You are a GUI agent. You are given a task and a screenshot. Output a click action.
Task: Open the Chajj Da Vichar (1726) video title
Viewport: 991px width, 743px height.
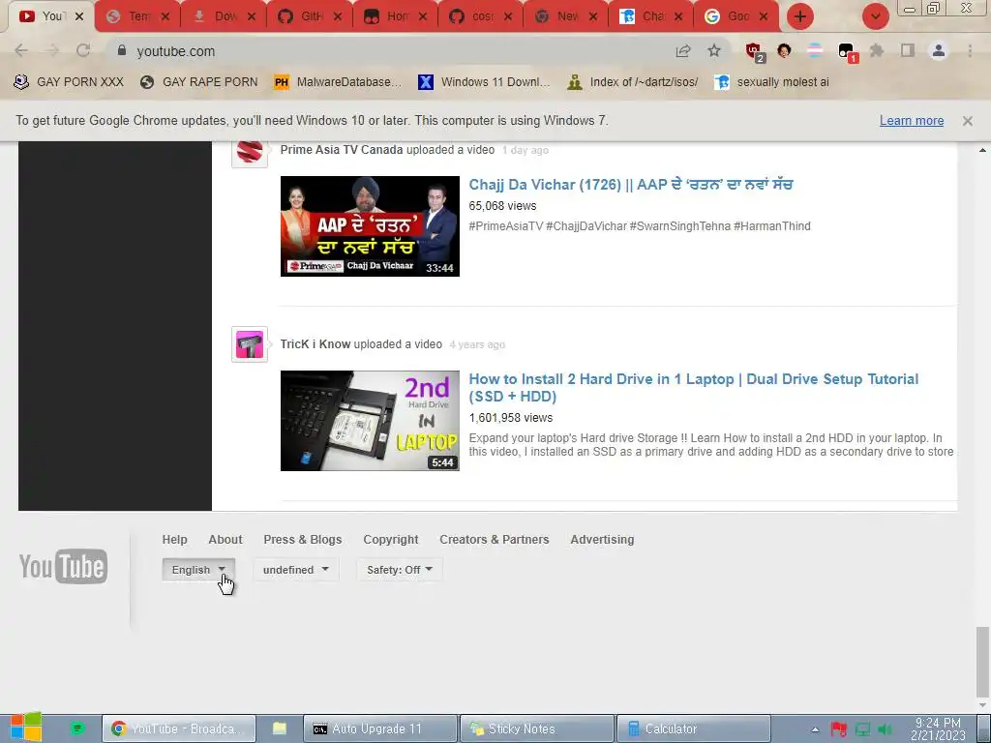pyautogui.click(x=631, y=185)
